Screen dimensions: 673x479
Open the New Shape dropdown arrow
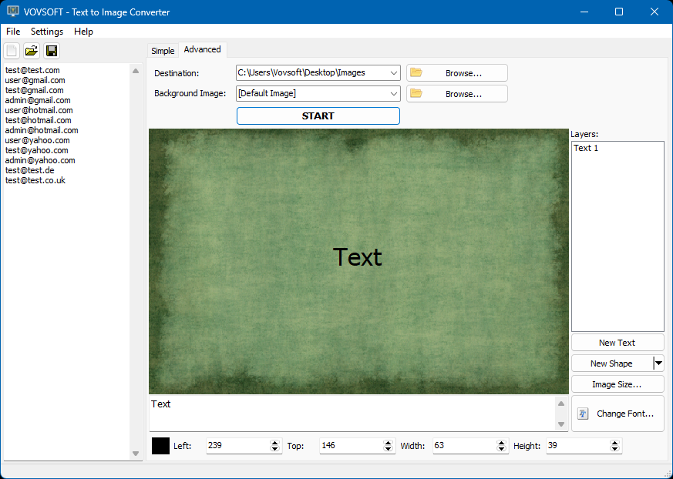(x=658, y=363)
